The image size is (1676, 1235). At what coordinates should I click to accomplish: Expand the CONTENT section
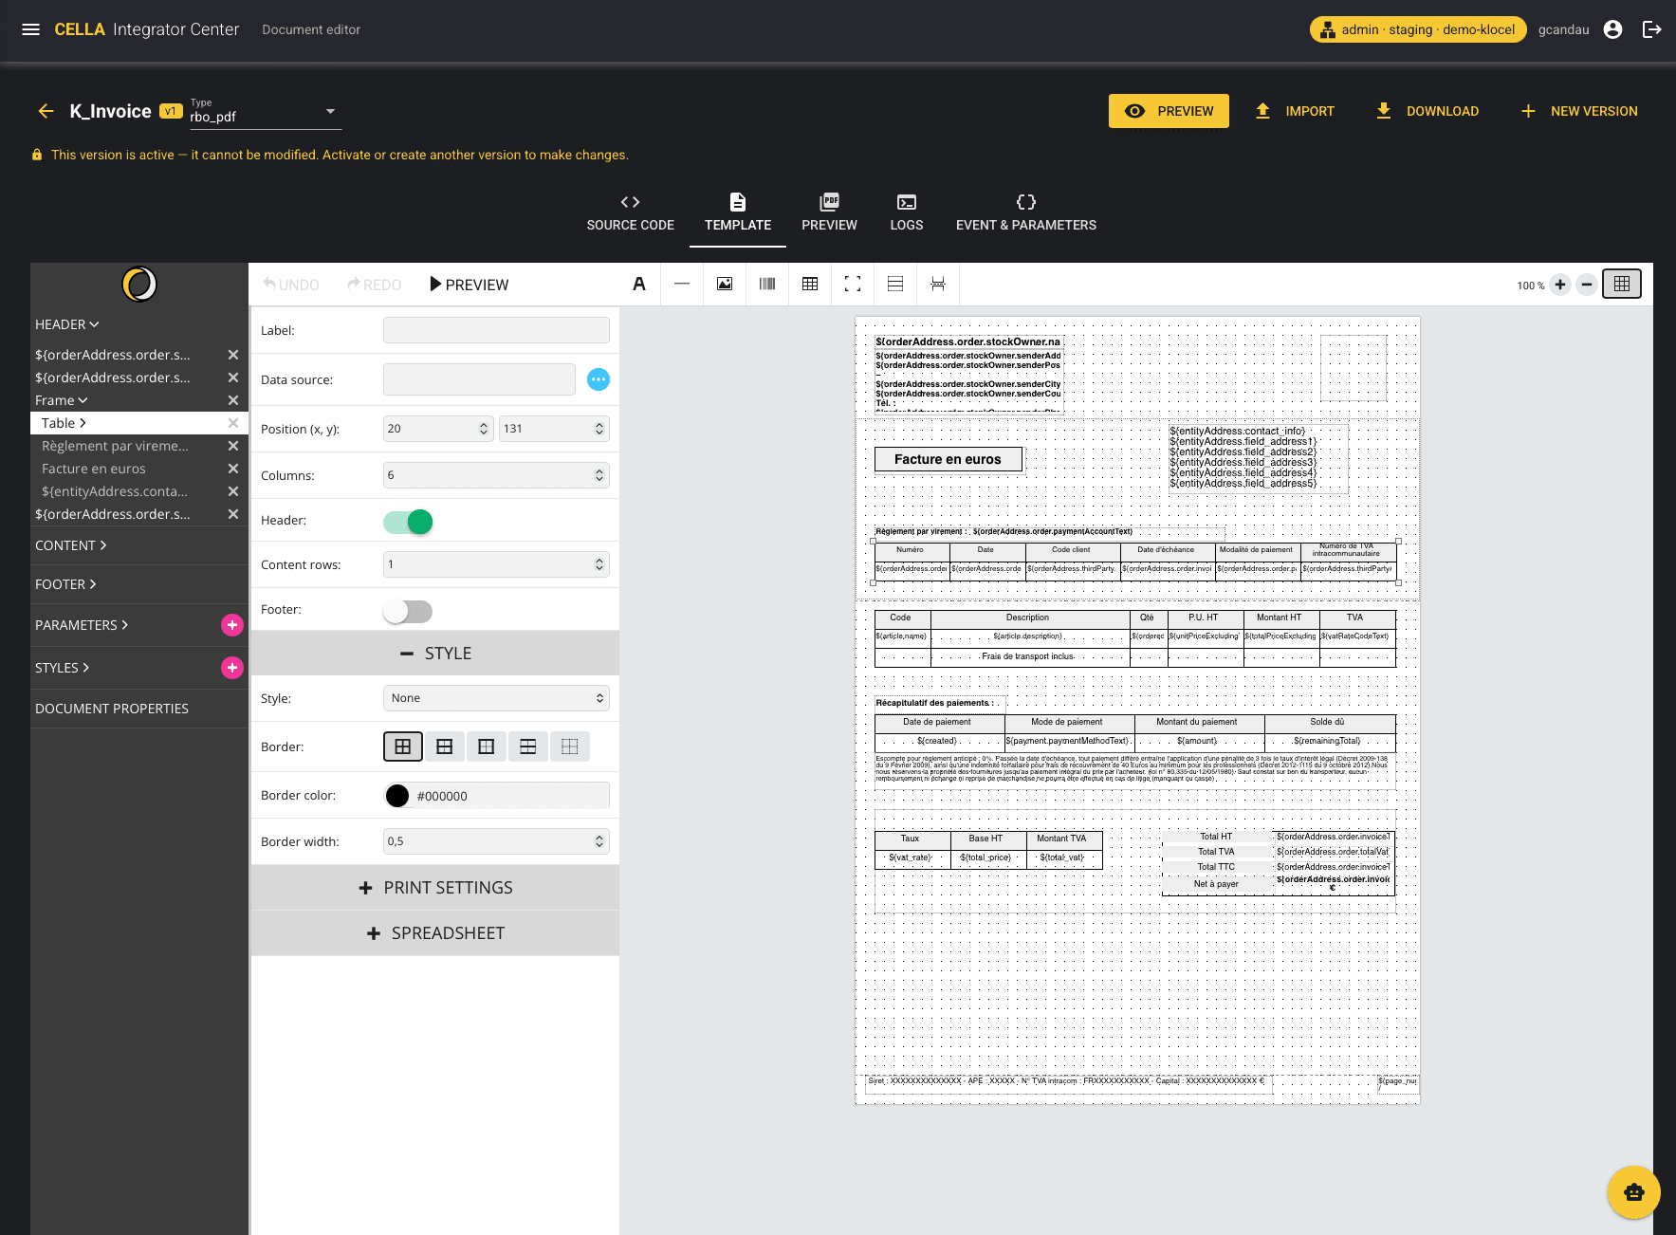click(71, 545)
